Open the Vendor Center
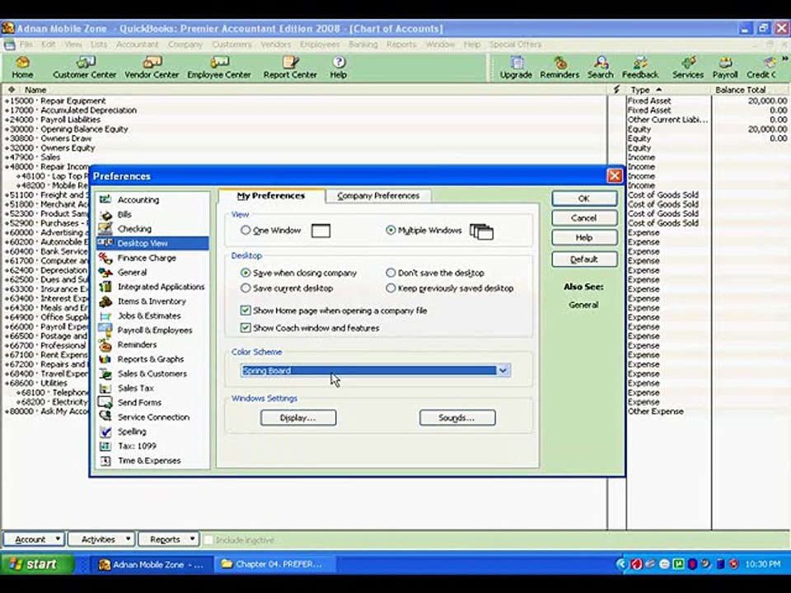 (152, 68)
